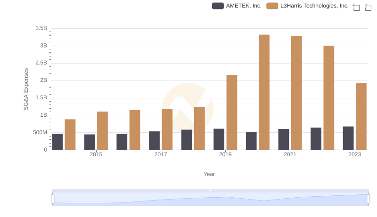Image resolution: width=377 pixels, height=217 pixels.
Task: Click the 3B y-axis label
Action: [43, 46]
